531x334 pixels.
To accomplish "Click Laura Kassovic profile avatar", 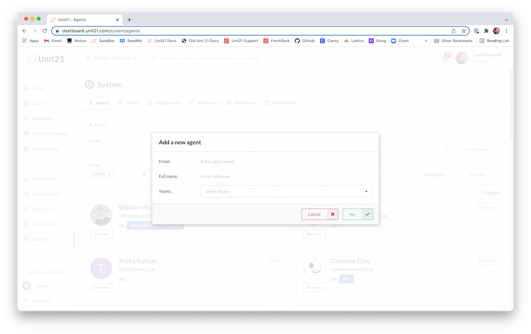I will pyautogui.click(x=462, y=58).
